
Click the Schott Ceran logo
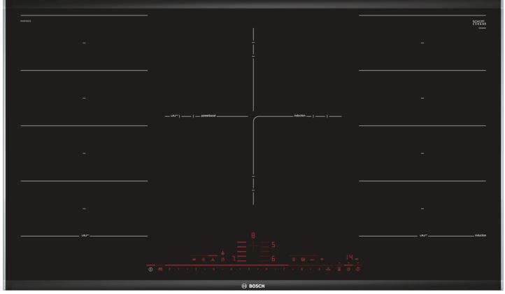click(x=478, y=24)
